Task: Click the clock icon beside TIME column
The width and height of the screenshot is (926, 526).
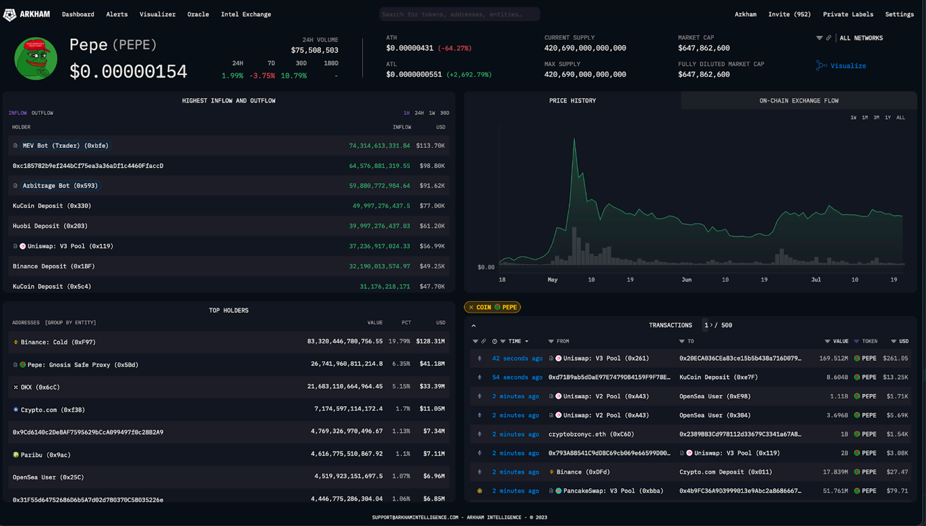Action: tap(495, 341)
